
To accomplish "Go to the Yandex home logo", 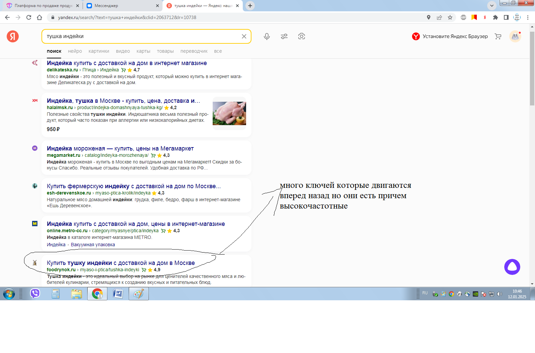I will coord(13,36).
